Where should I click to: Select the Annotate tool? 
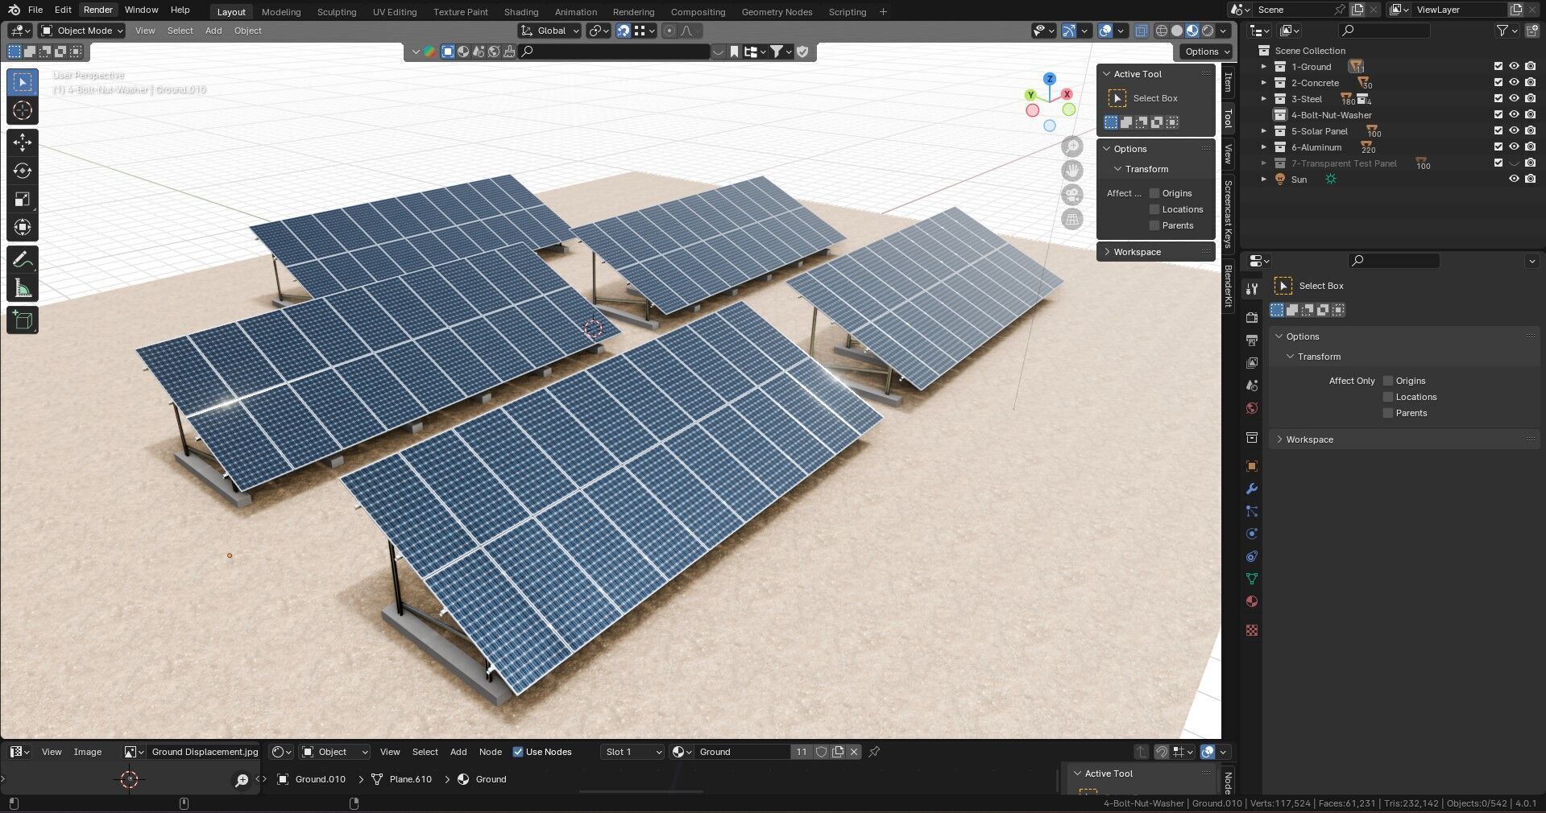coord(23,260)
